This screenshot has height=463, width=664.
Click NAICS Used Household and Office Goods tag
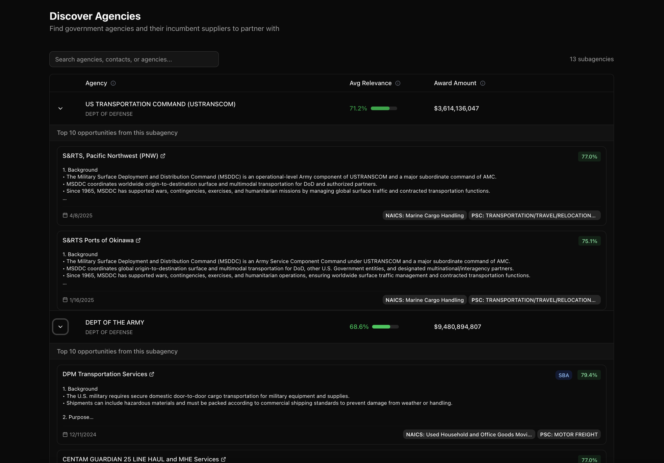(x=469, y=434)
